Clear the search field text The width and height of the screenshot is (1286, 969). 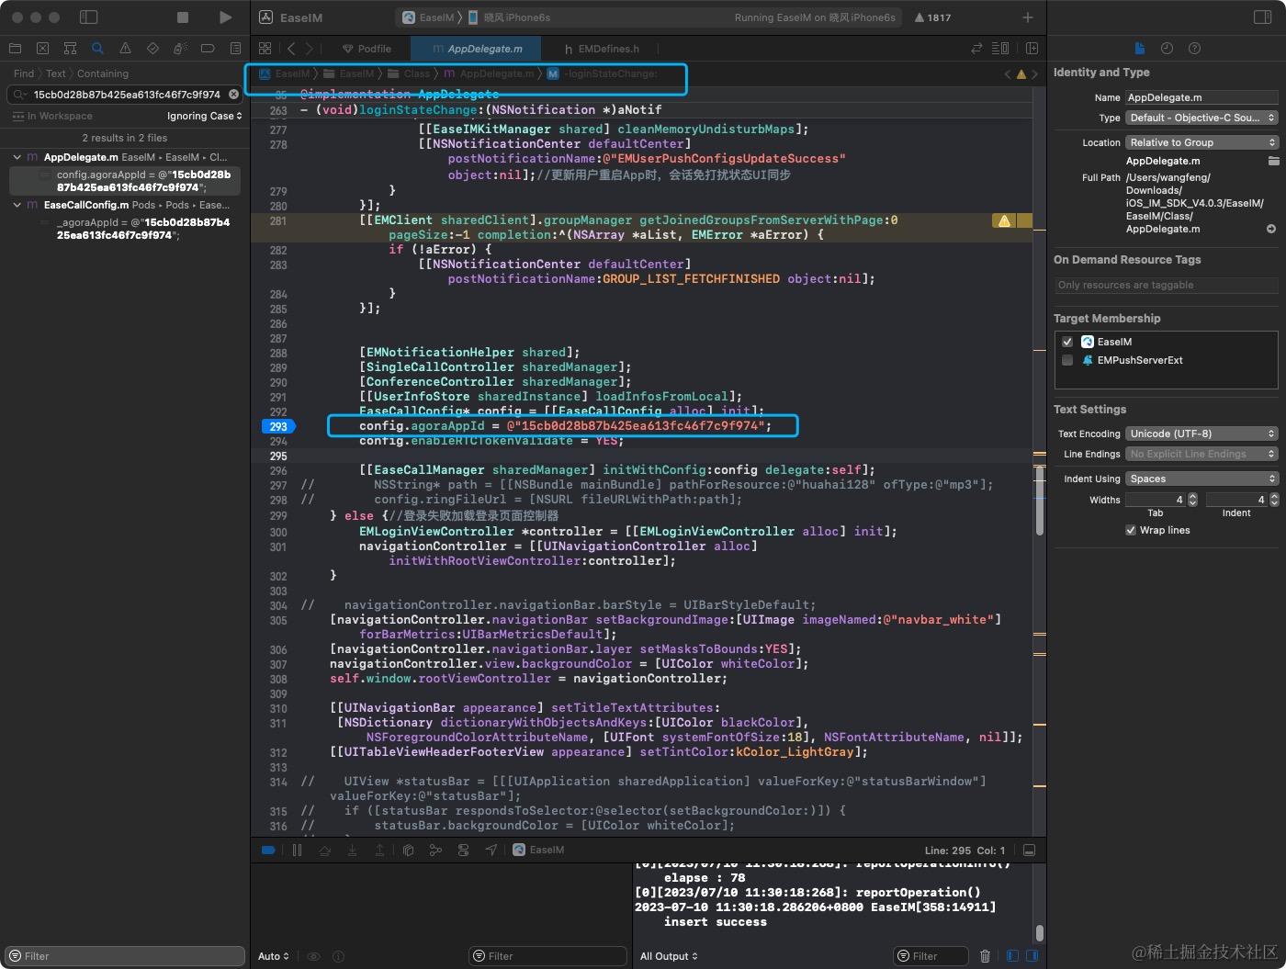[x=233, y=94]
